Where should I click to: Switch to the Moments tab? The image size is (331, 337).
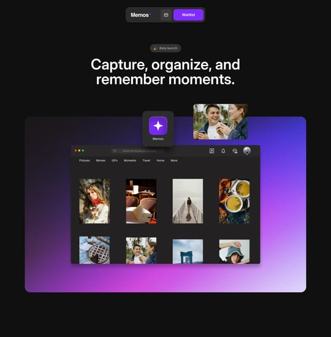click(130, 161)
